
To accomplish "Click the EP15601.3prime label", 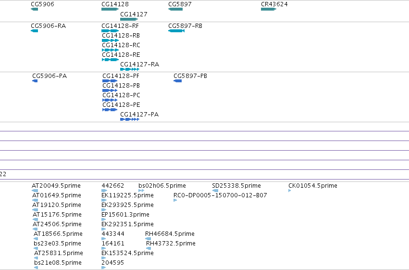I will pos(125,215).
